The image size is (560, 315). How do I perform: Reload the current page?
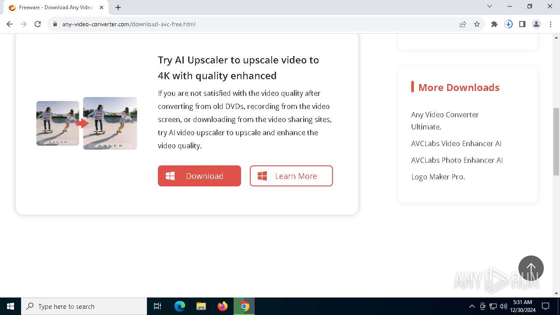[38, 24]
